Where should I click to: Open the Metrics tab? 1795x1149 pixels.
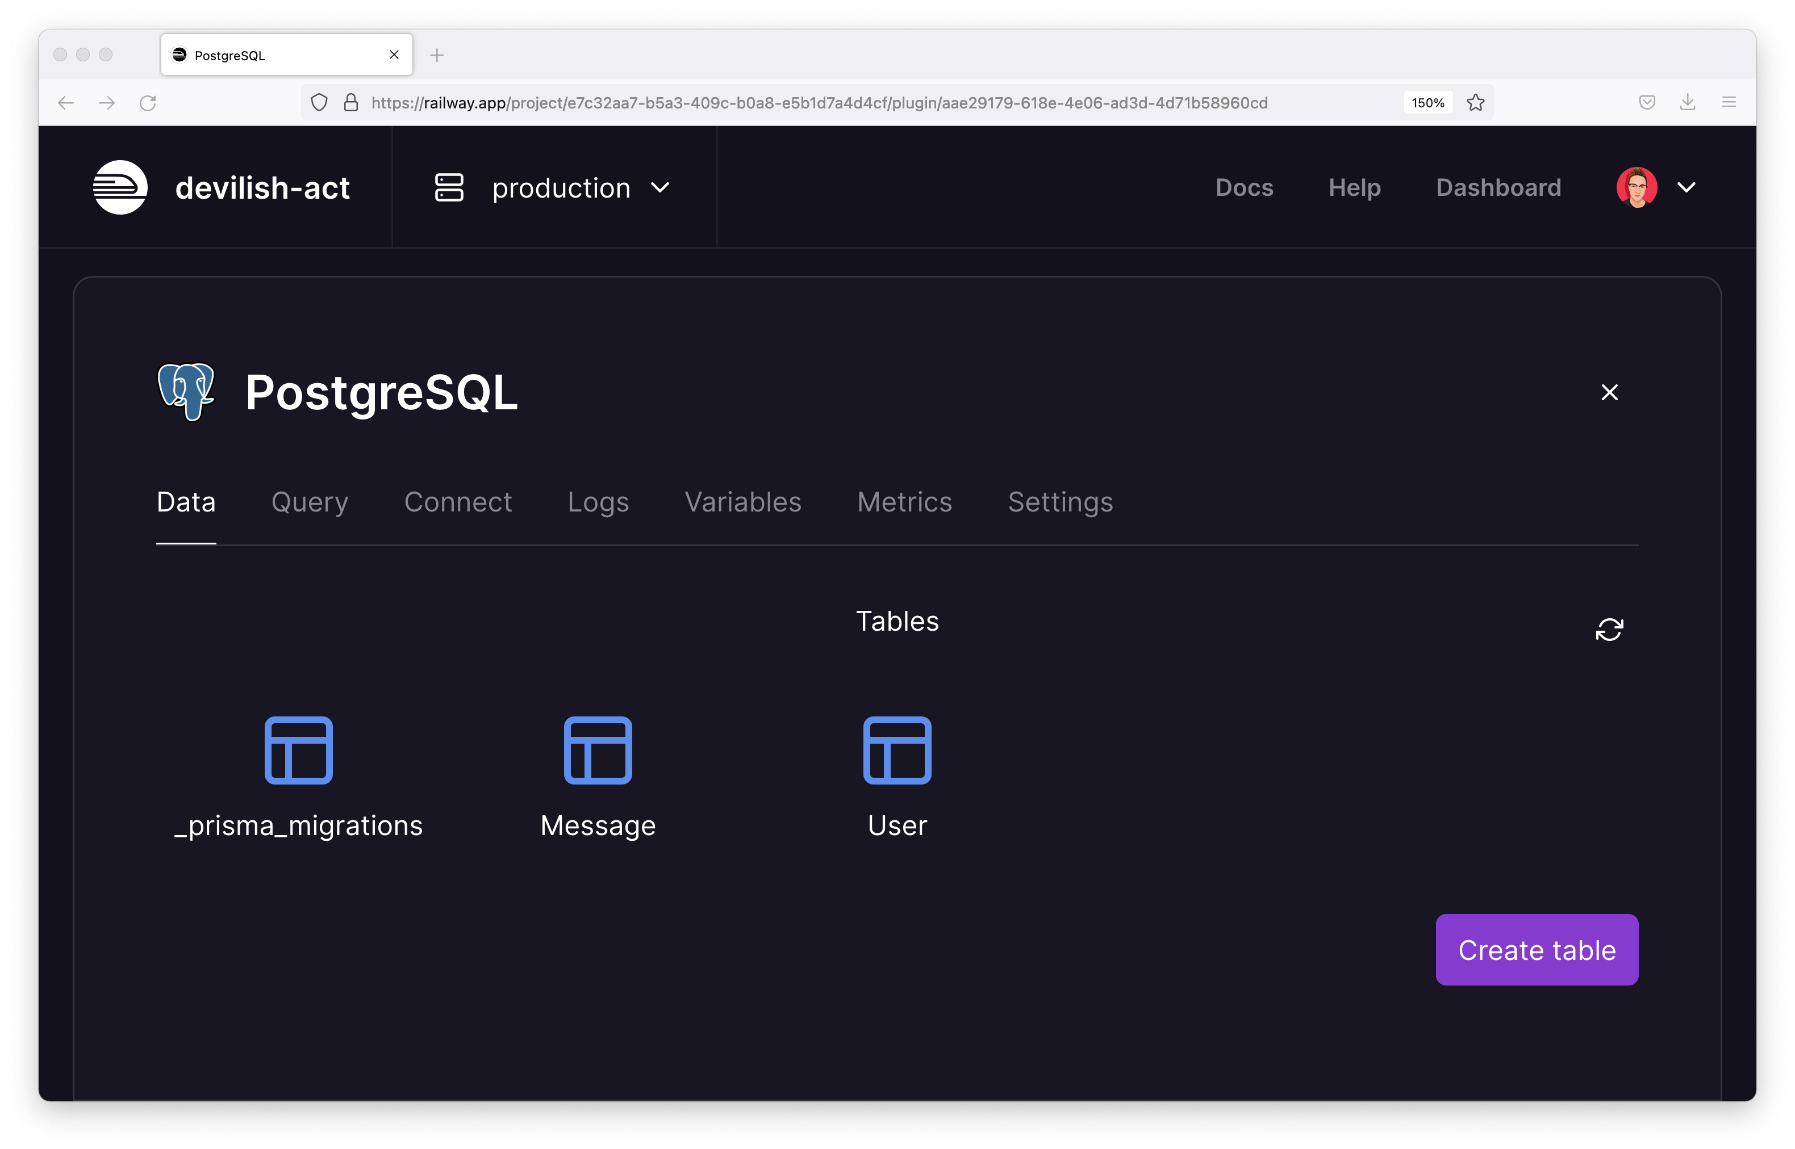coord(904,502)
